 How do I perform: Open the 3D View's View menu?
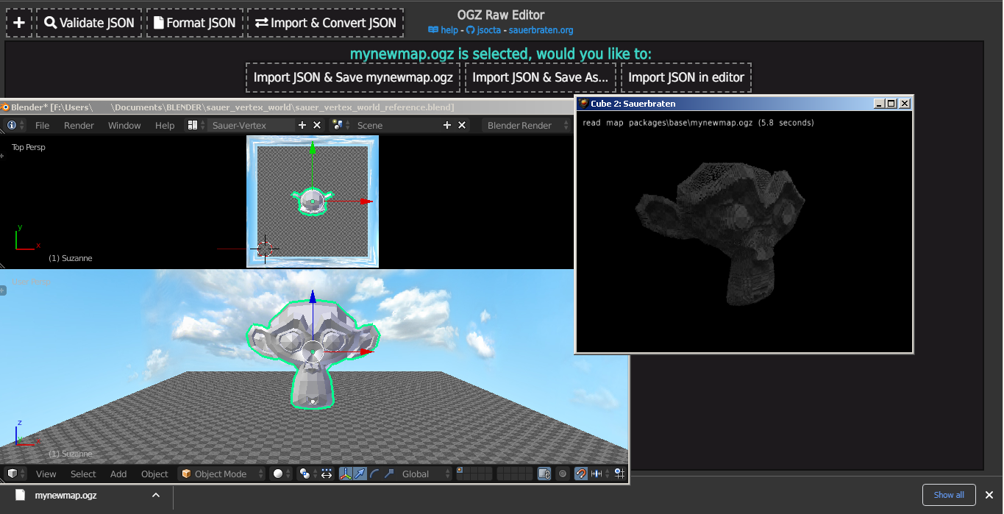pyautogui.click(x=46, y=474)
